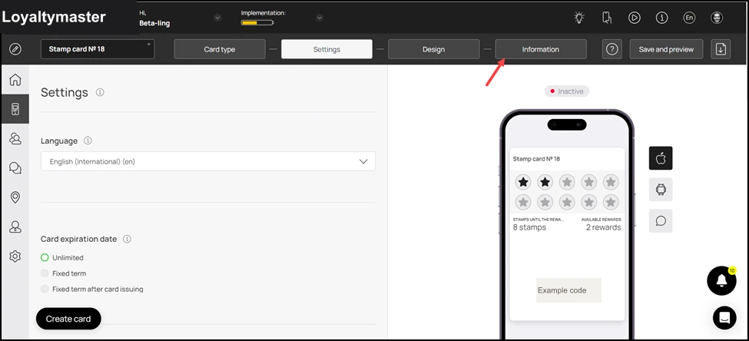Switch to the Settings step tab
Viewport: 749px width, 341px height.
[326, 49]
